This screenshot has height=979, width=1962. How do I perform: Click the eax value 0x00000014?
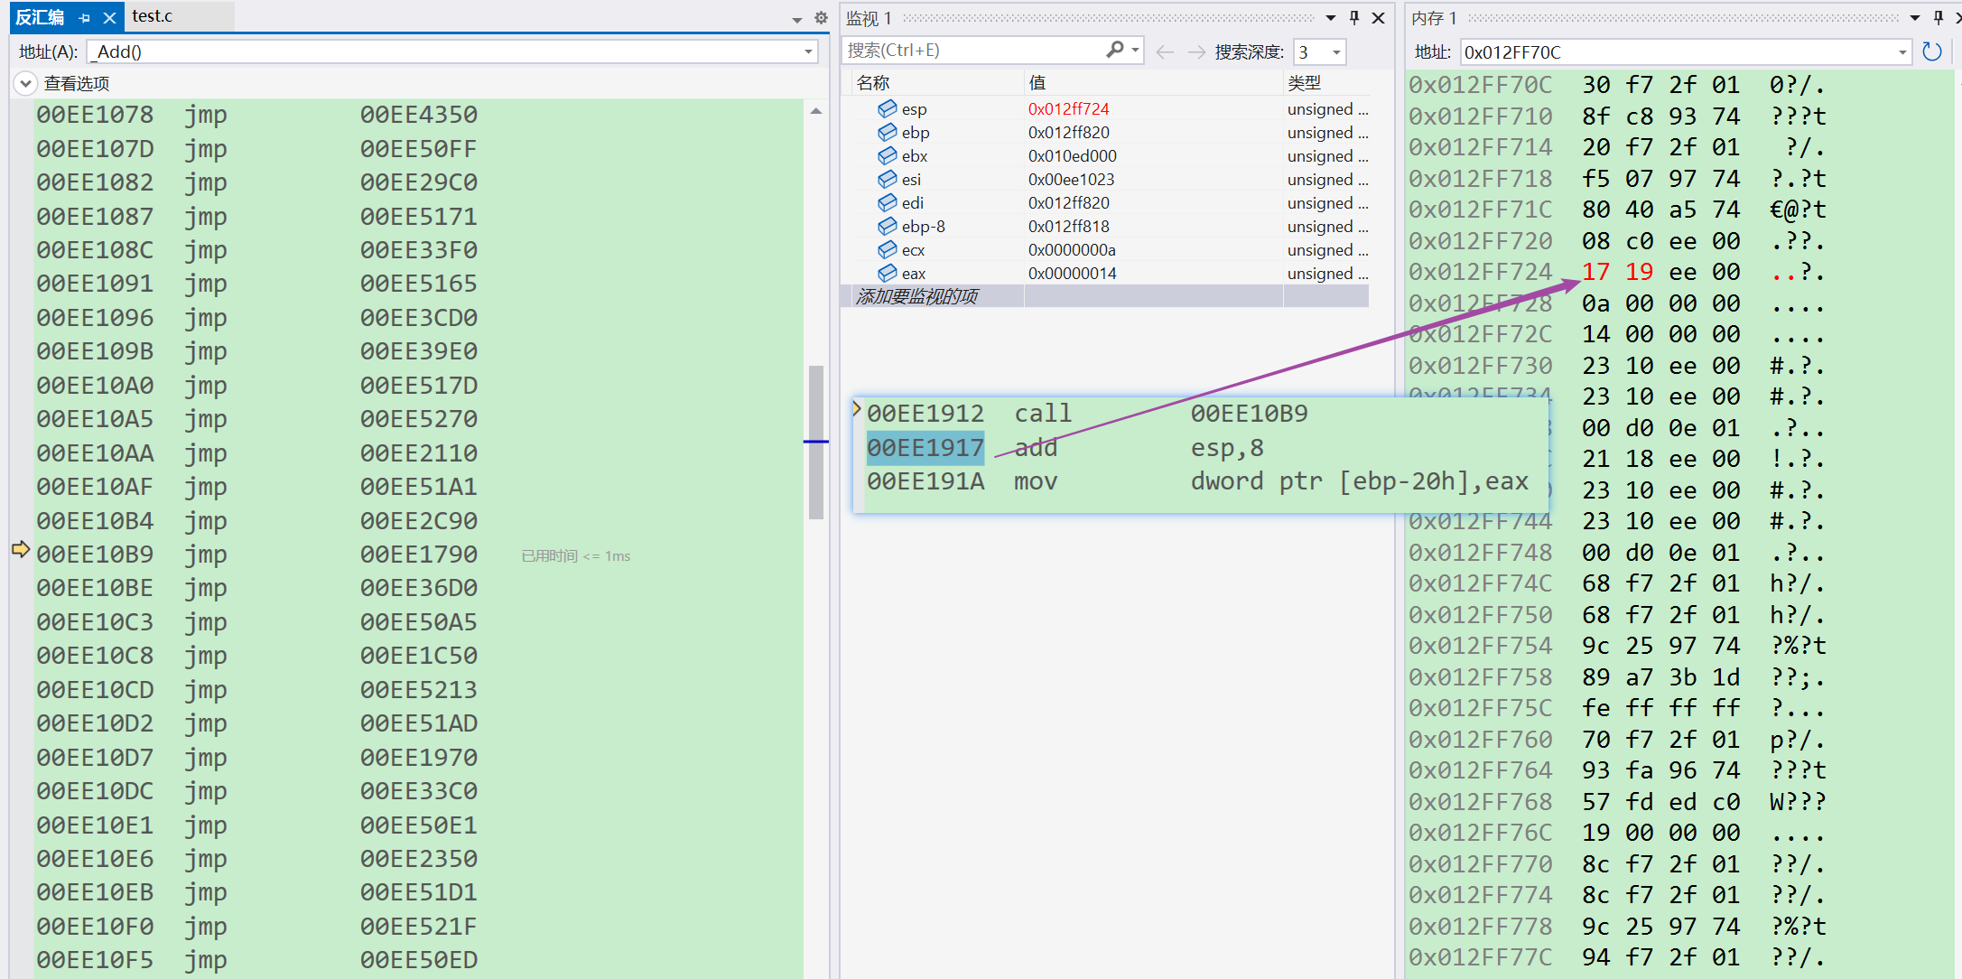(x=1072, y=273)
